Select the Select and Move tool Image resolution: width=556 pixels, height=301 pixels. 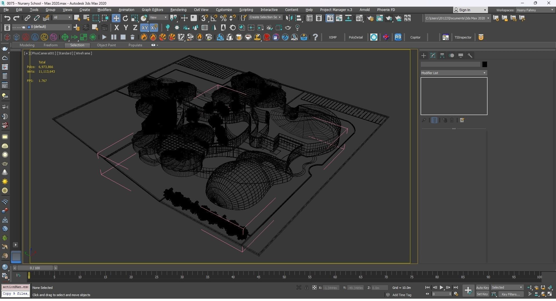pyautogui.click(x=116, y=18)
